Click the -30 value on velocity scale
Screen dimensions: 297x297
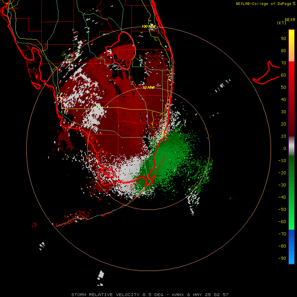point(282,185)
